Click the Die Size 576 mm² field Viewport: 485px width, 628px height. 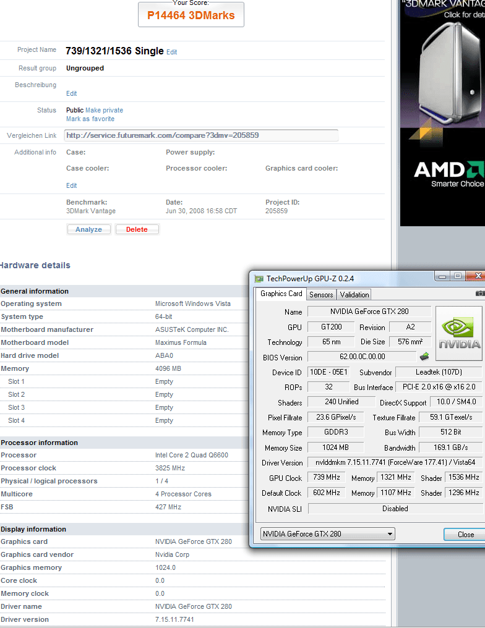[410, 342]
